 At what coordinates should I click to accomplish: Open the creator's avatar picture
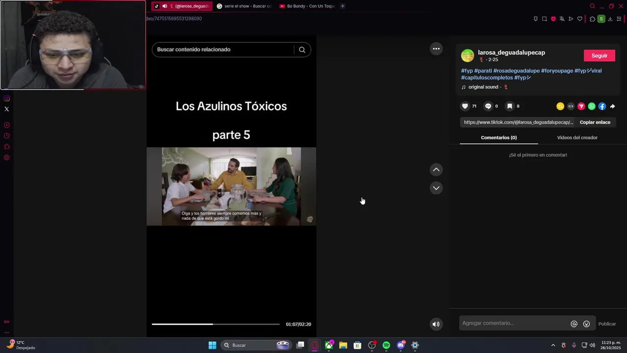(x=467, y=55)
